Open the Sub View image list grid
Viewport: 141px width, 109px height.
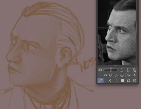(x=122, y=81)
